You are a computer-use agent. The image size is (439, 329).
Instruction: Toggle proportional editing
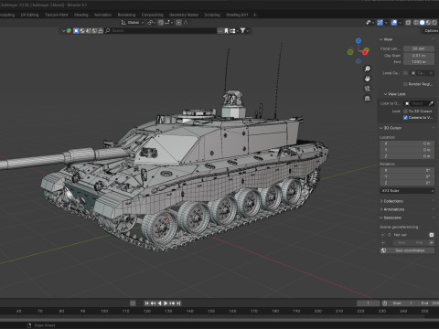[x=178, y=23]
